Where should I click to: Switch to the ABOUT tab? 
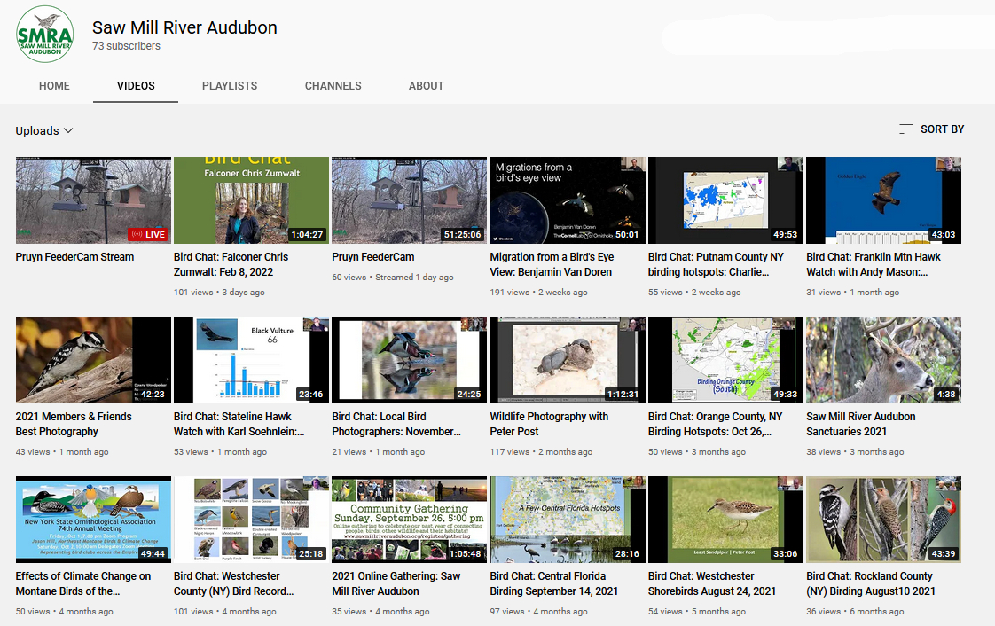click(427, 86)
